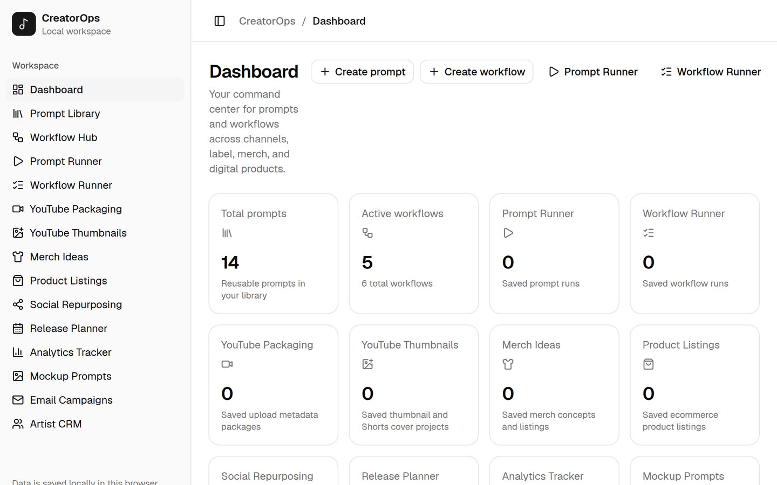Click the Dashboard grid icon in sidebar
This screenshot has width=777, height=485.
18,89
